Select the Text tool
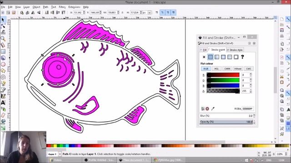This screenshot has height=163, width=291. pyautogui.click(x=3, y=103)
